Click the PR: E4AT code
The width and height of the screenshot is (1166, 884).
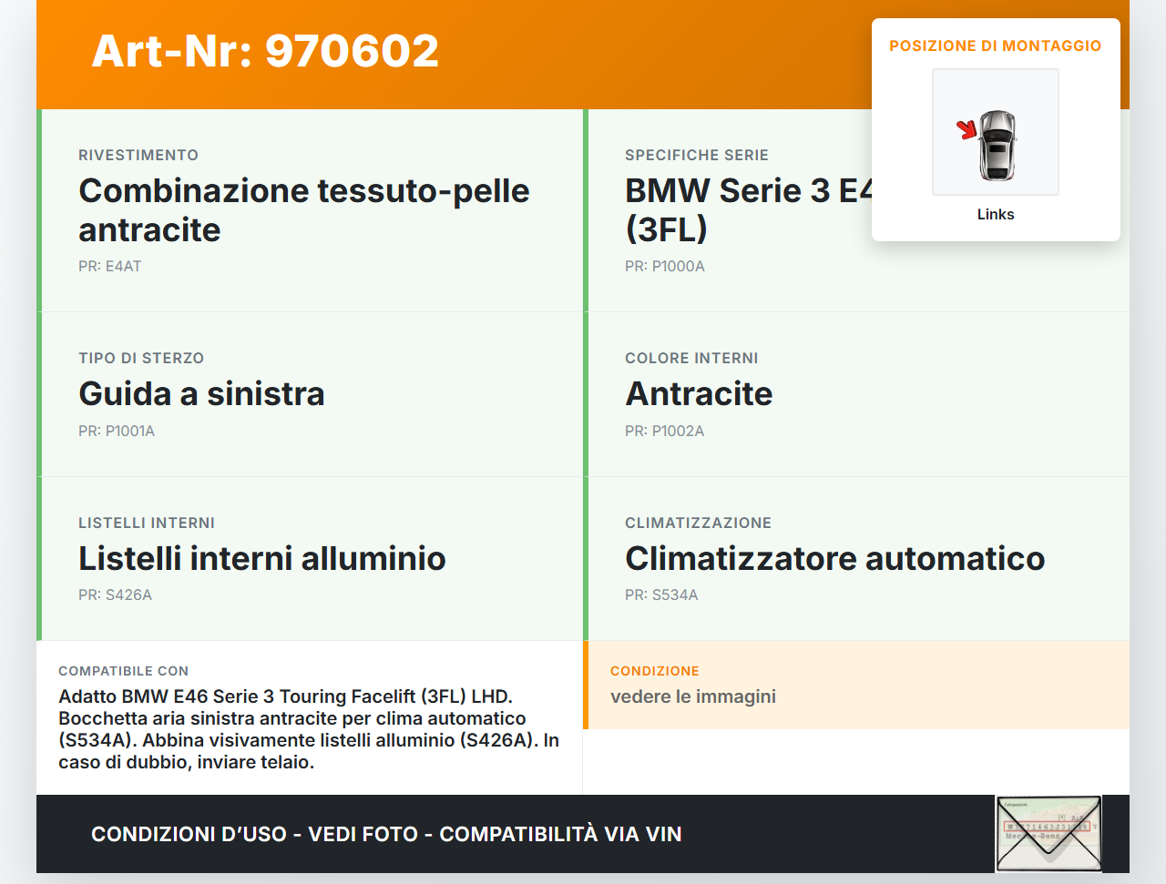tap(110, 267)
